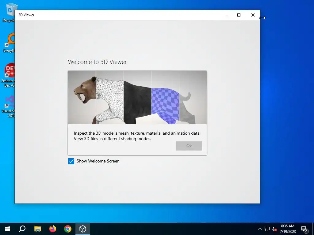Maximize the 3D Viewer window
Viewport: 314px width, 235px height.
(x=239, y=15)
